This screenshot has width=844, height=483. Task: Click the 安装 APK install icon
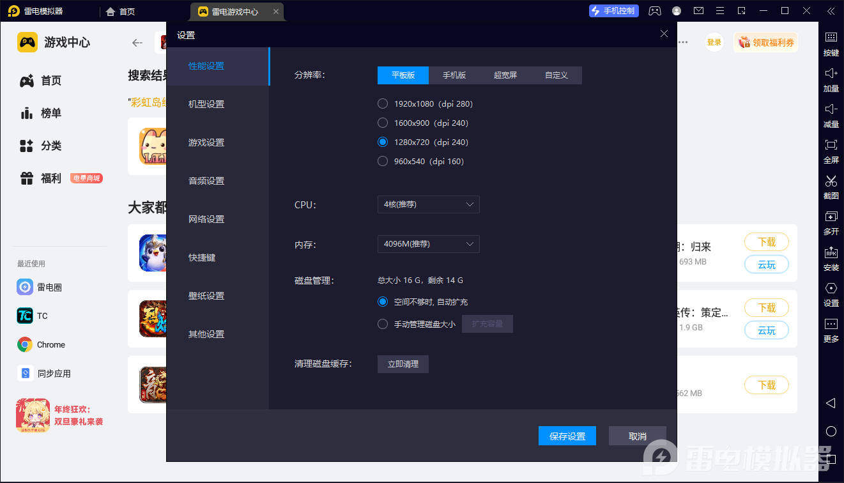pyautogui.click(x=831, y=252)
